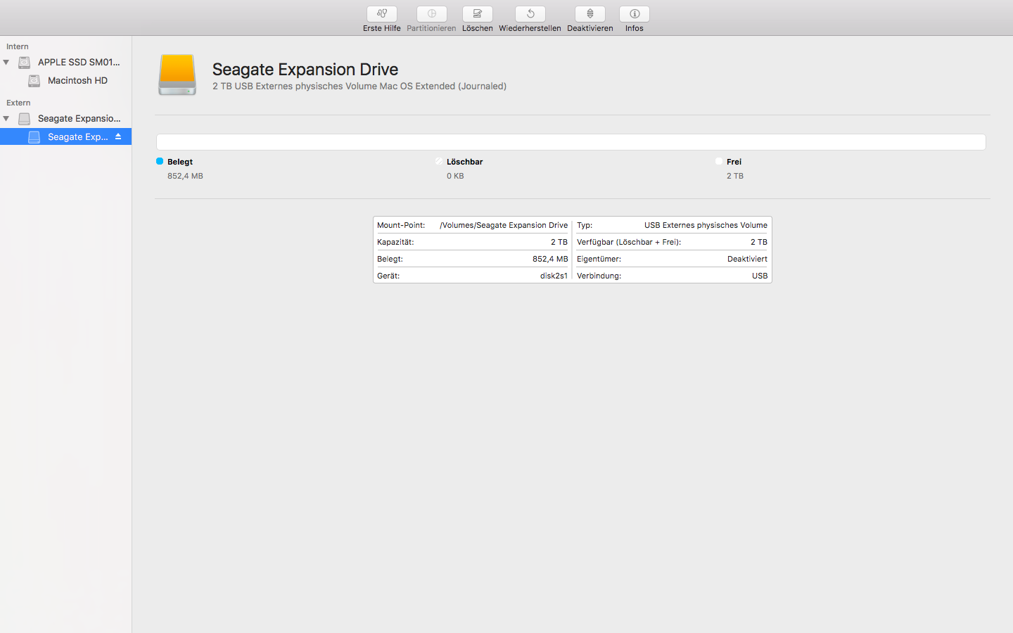Click the large orange drive icon
This screenshot has height=633, width=1013.
pos(177,75)
